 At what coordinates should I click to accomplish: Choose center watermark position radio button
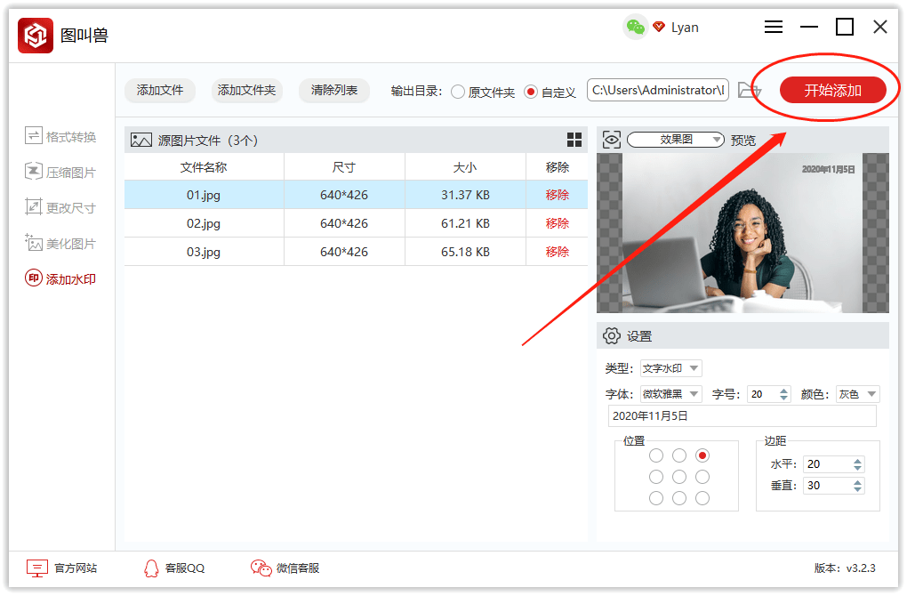point(679,477)
